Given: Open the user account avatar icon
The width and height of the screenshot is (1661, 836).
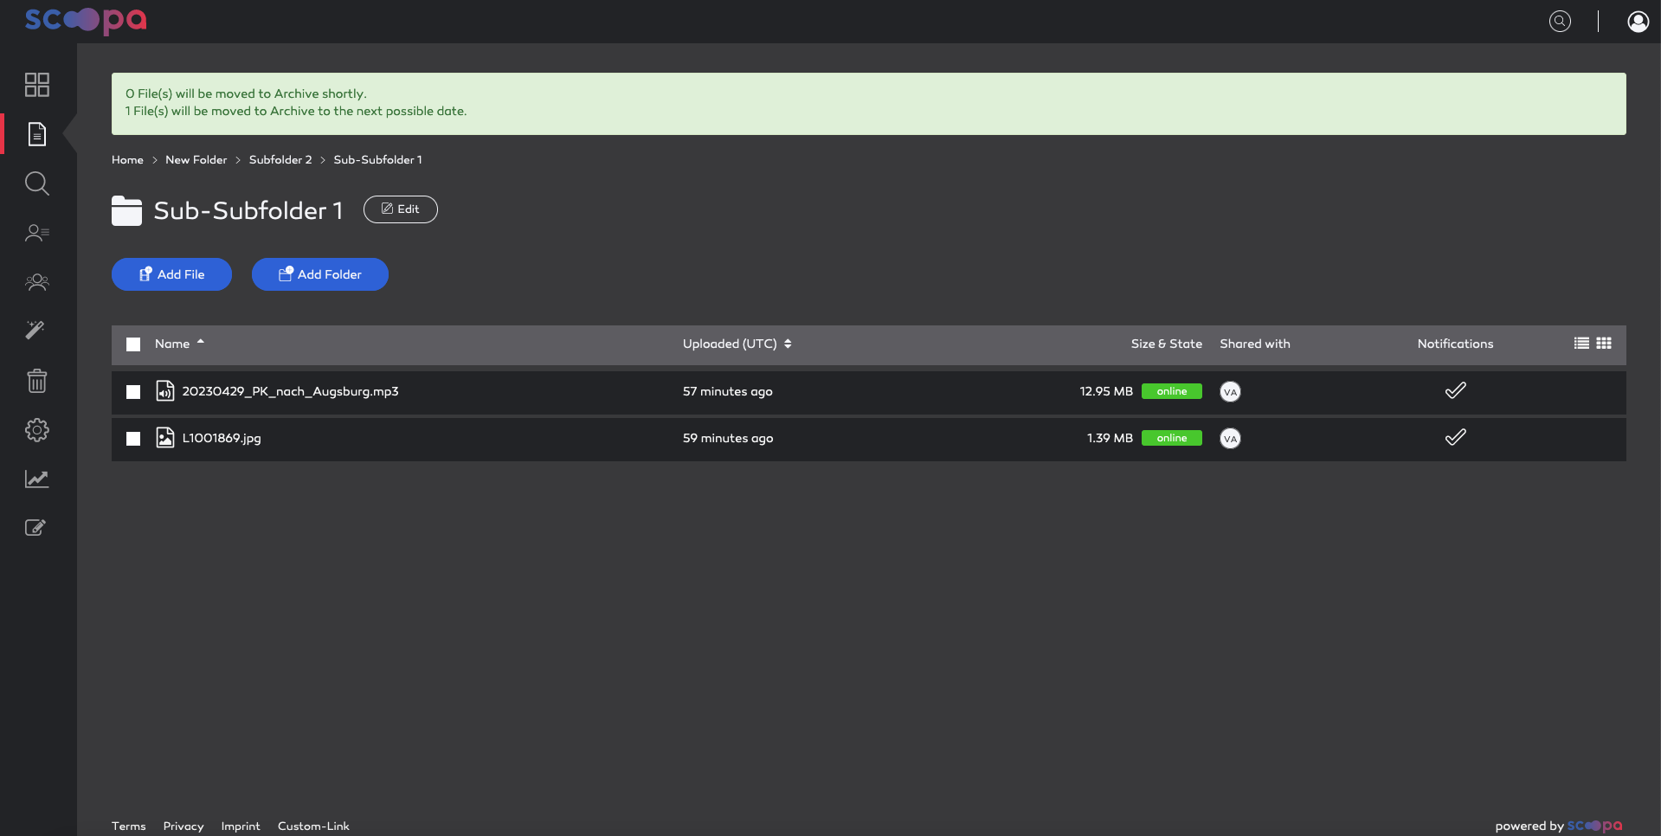Looking at the screenshot, I should (x=1638, y=21).
